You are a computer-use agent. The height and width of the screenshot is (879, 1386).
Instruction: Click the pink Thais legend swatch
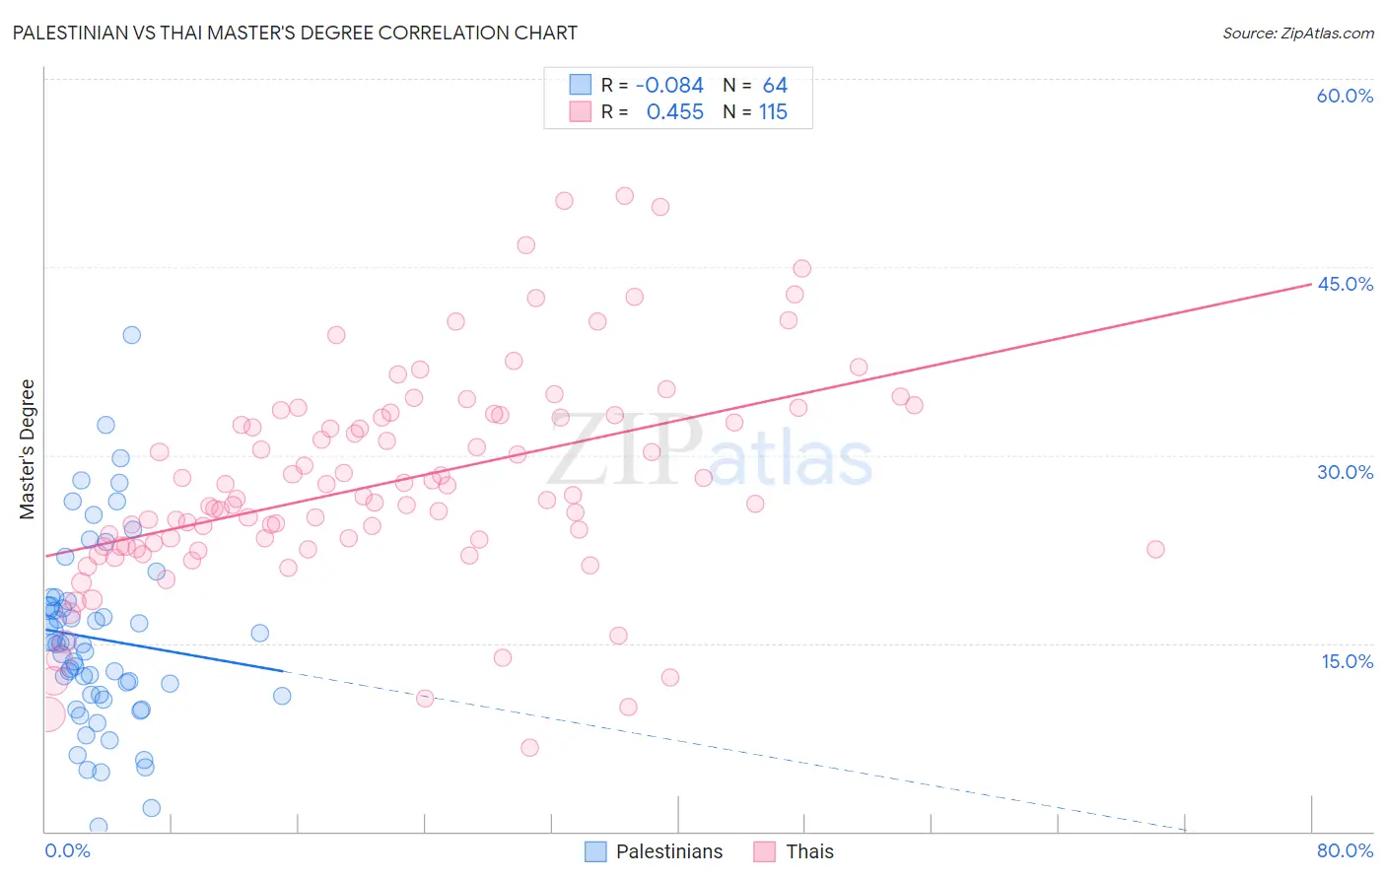click(765, 851)
